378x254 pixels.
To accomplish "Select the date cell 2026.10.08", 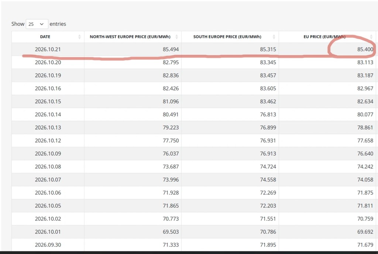I will pos(48,166).
